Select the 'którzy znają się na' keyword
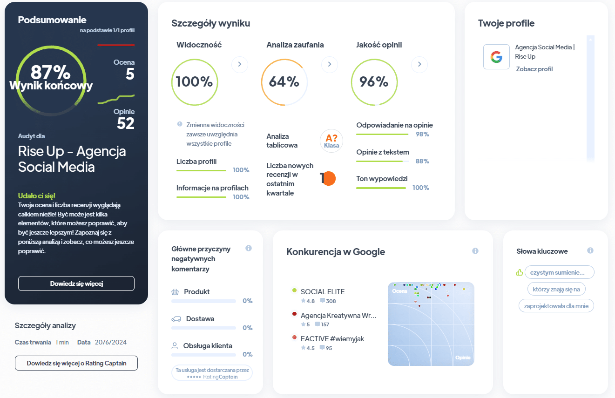615x398 pixels. tap(556, 289)
